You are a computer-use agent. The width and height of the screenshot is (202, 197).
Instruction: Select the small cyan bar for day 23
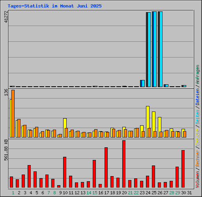click(x=143, y=84)
